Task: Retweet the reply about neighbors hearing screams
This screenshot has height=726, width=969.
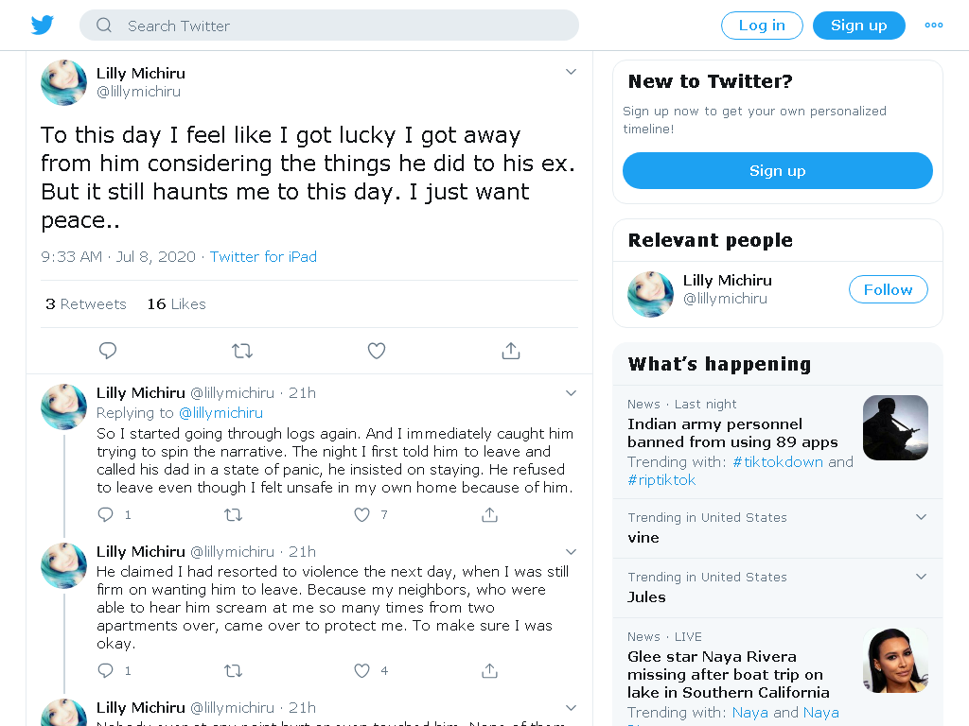Action: point(233,670)
